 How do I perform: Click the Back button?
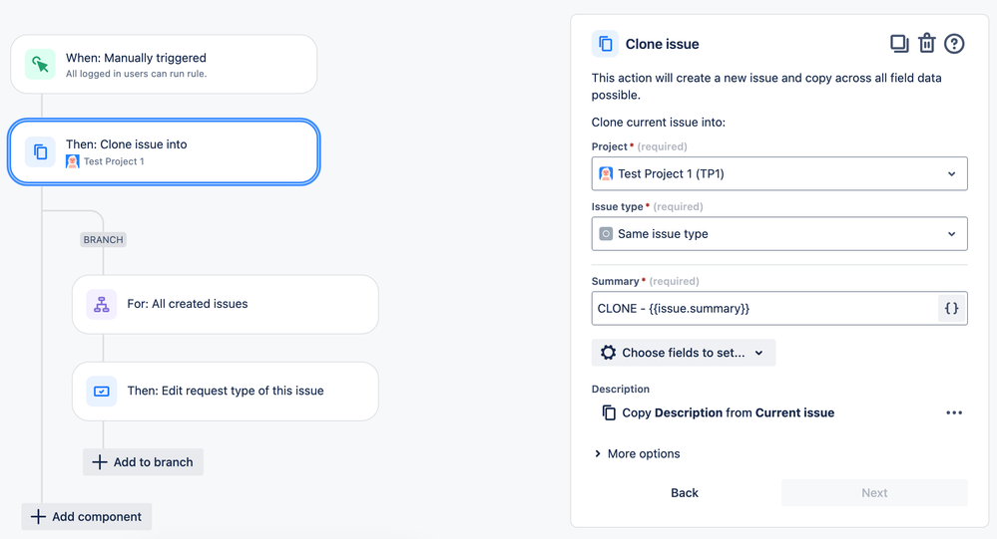tap(685, 492)
